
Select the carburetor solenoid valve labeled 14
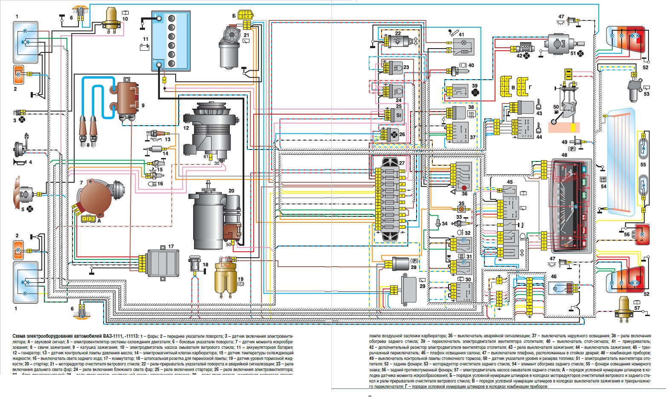155,149
